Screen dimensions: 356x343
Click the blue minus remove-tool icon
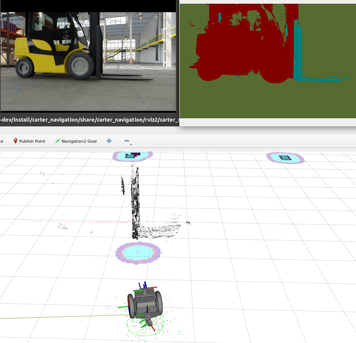pyautogui.click(x=127, y=141)
